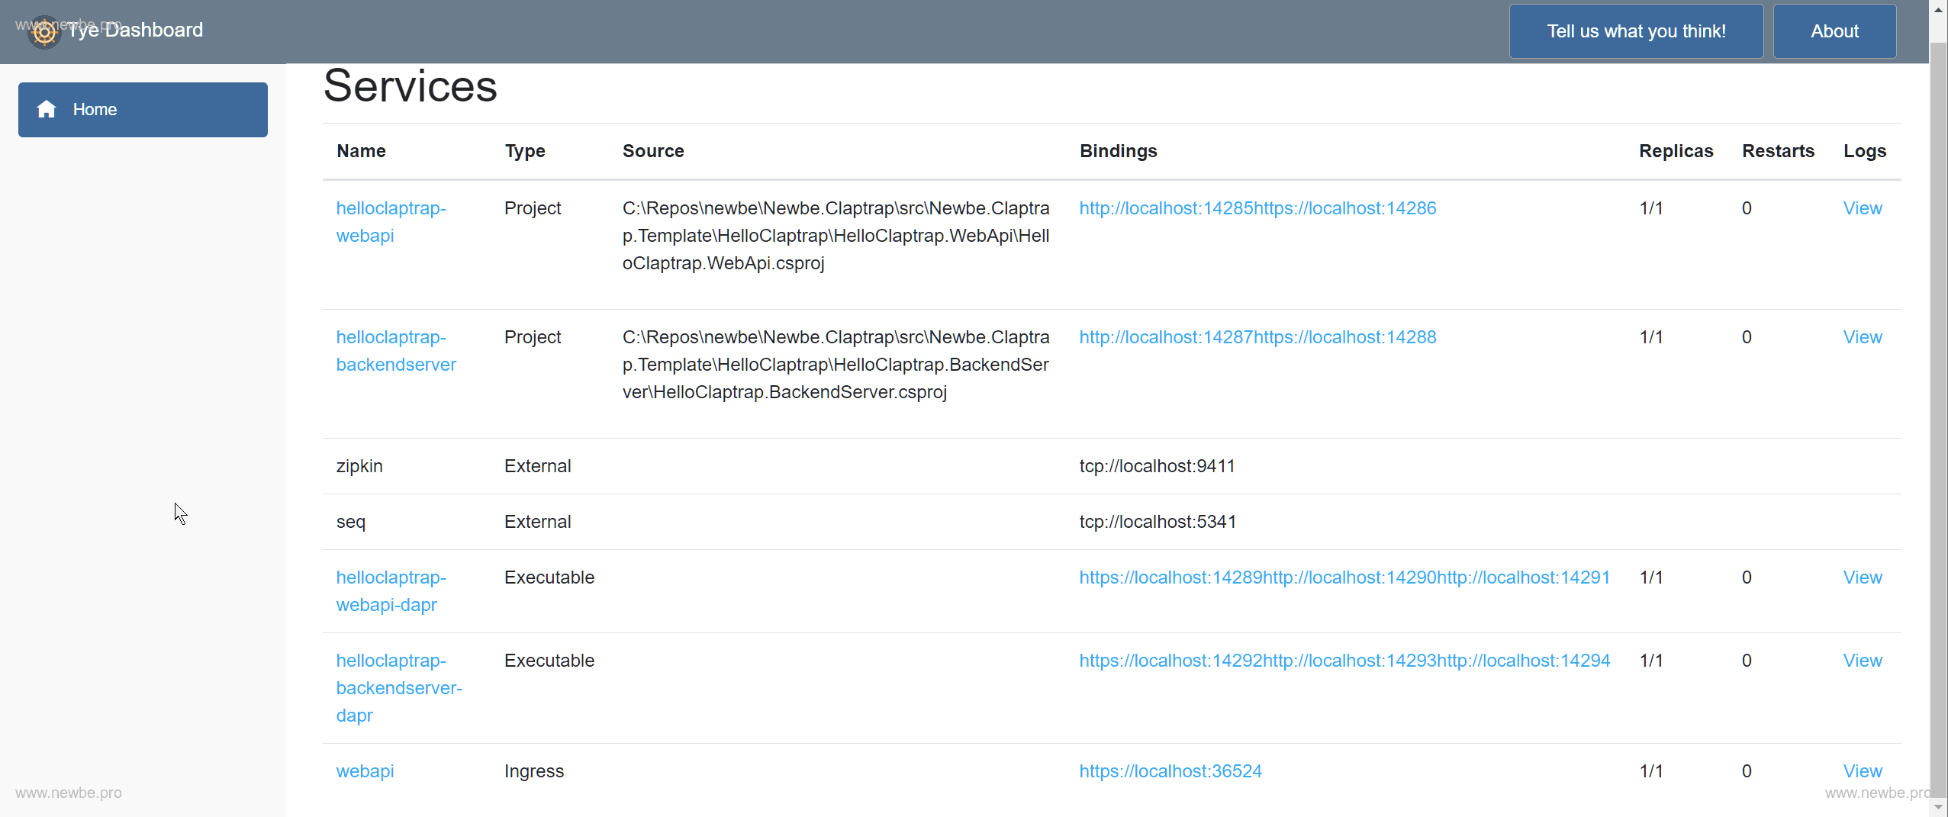Open the helloclaptrap-backendserver service details
Viewport: 1948px width, 817px height.
(395, 351)
